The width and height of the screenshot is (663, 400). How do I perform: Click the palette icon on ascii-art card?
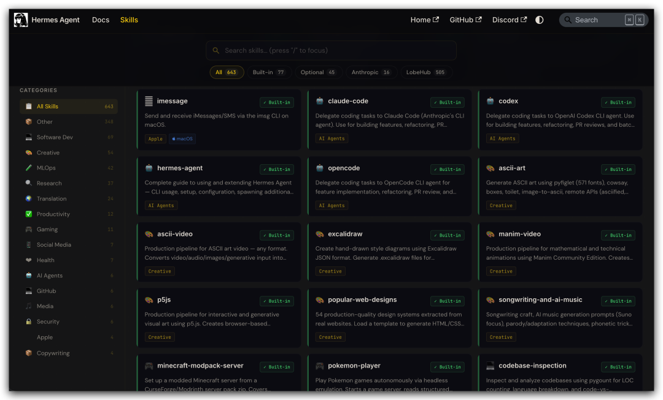point(490,168)
